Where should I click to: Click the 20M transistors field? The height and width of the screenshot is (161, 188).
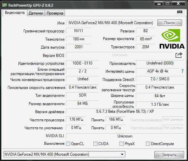pos(145,47)
